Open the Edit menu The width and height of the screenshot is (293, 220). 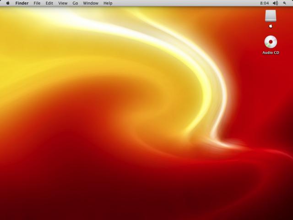tap(49, 3)
